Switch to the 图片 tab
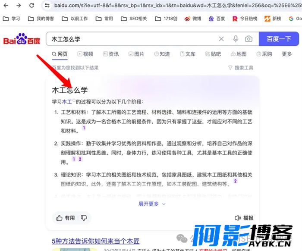The height and width of the screenshot is (251, 302). [x=136, y=54]
